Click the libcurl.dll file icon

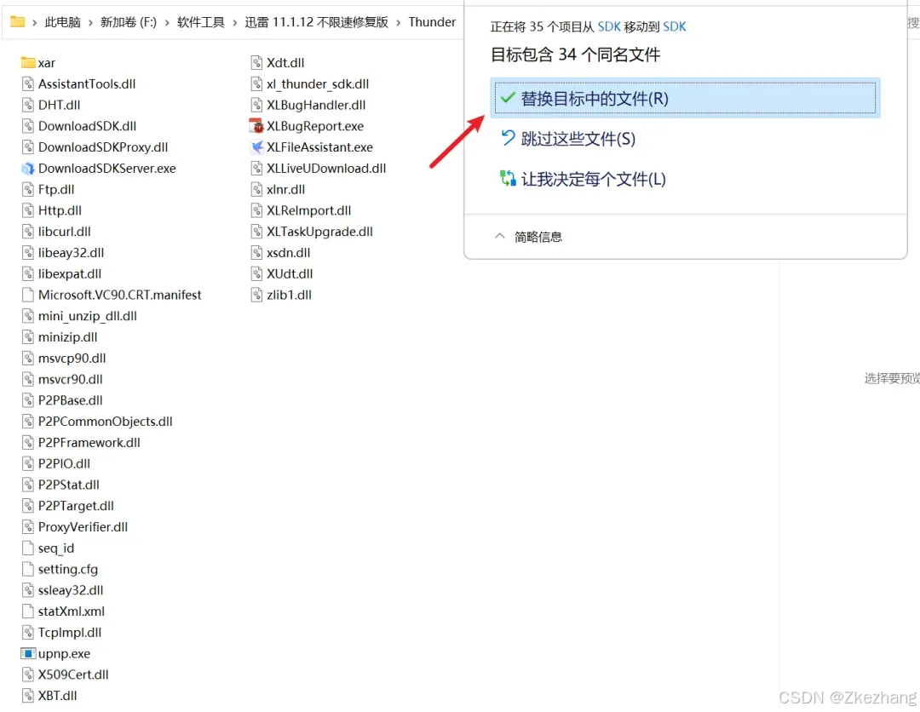click(x=27, y=232)
